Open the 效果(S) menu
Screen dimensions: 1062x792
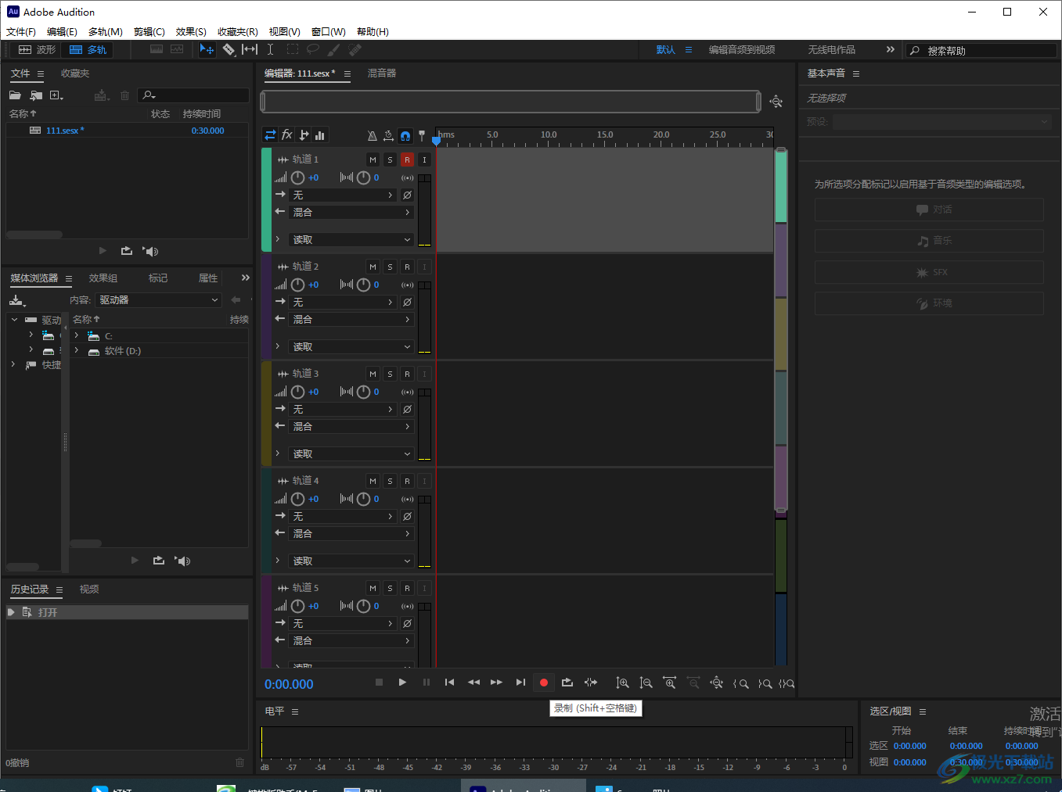191,32
